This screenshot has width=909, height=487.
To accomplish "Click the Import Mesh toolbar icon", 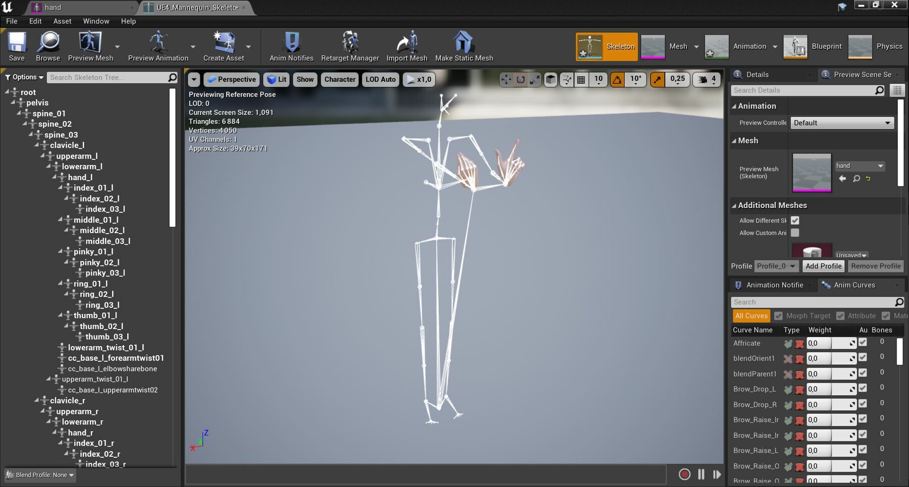I will tap(407, 45).
